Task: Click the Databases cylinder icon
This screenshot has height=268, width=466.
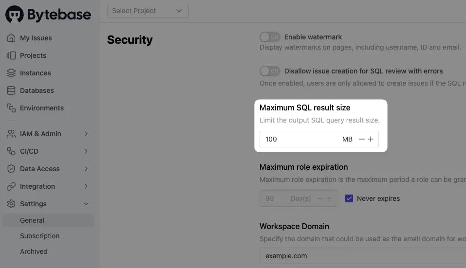Action: tap(11, 90)
